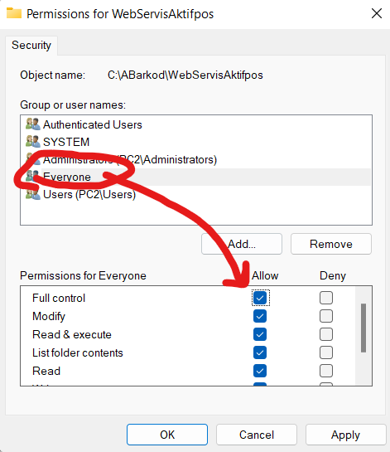This screenshot has height=452, width=390.
Task: Check Deny for Full control
Action: click(x=326, y=298)
